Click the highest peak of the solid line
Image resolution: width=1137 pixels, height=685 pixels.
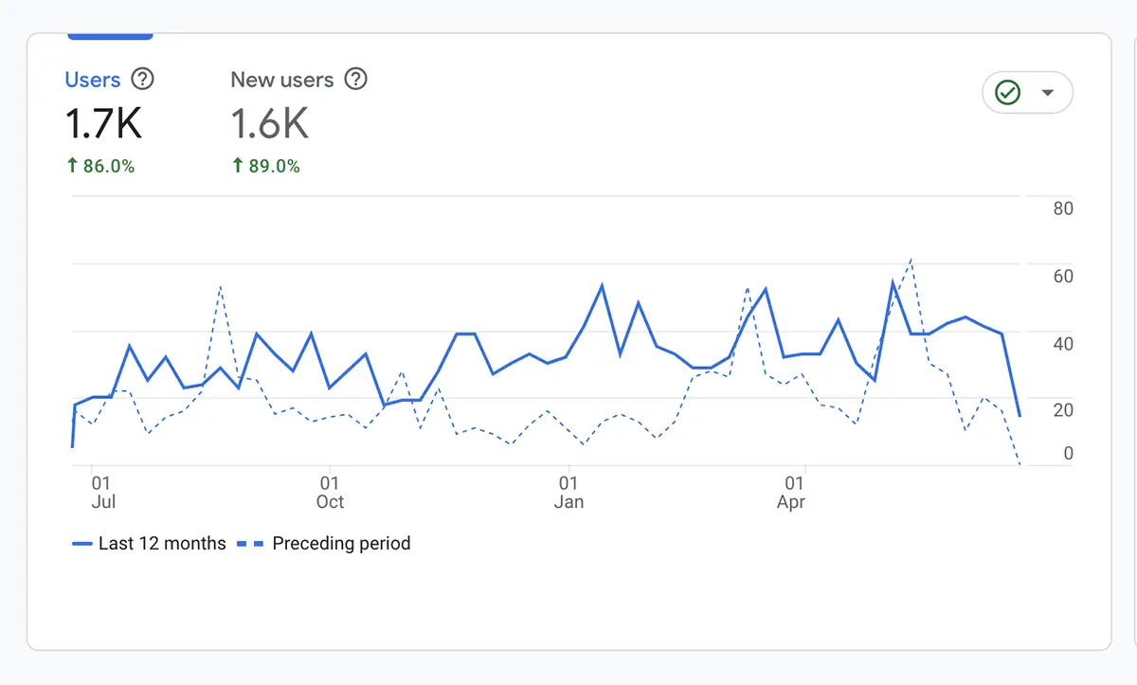pos(892,280)
